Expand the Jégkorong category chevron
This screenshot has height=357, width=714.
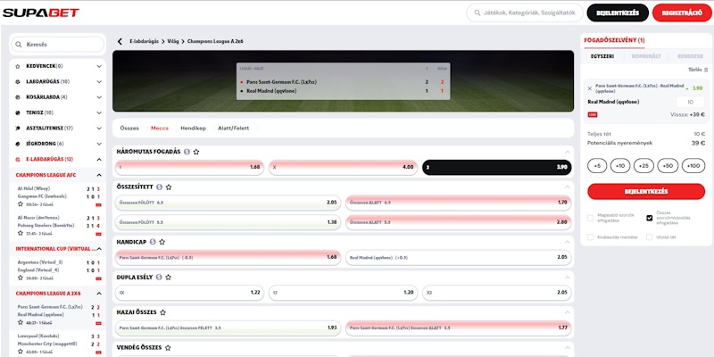99,144
